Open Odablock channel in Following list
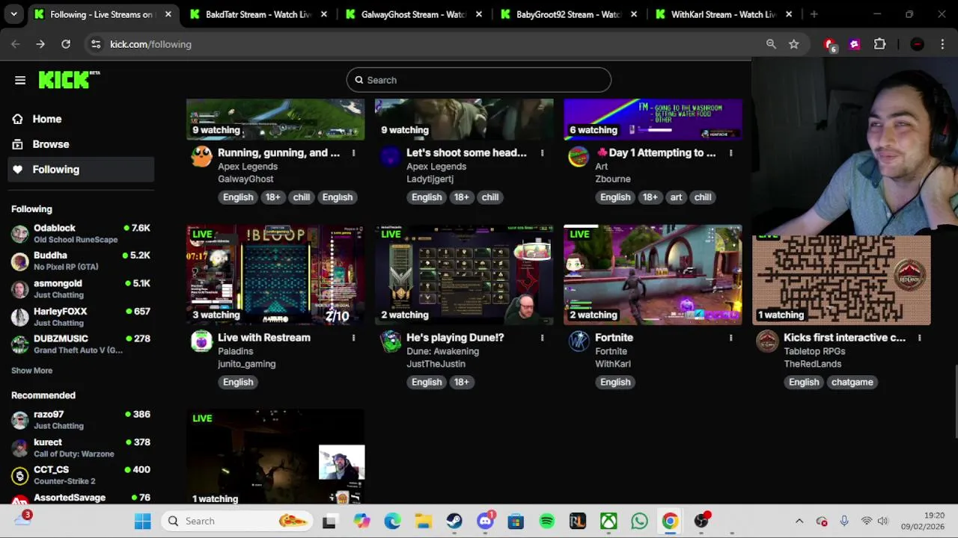 coord(81,233)
